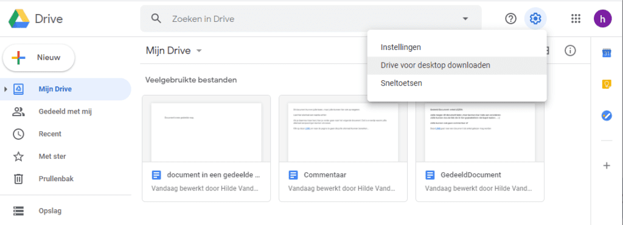The height and width of the screenshot is (225, 623).
Task: Open the Help question mark icon
Action: [510, 18]
